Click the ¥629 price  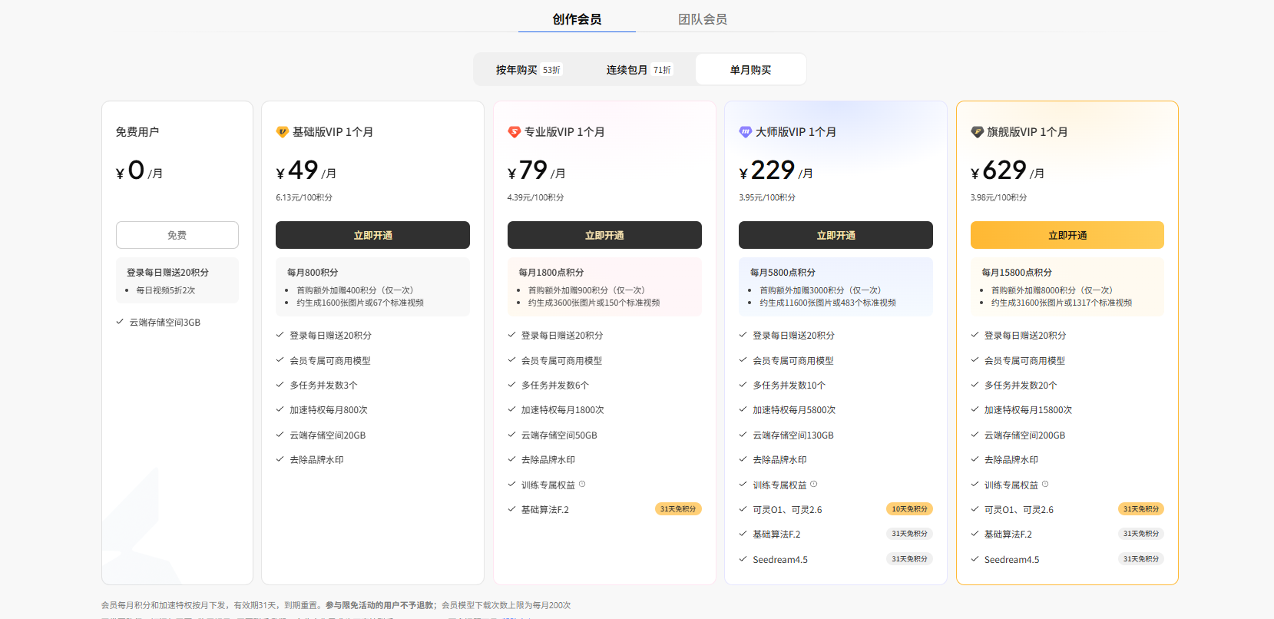[999, 170]
